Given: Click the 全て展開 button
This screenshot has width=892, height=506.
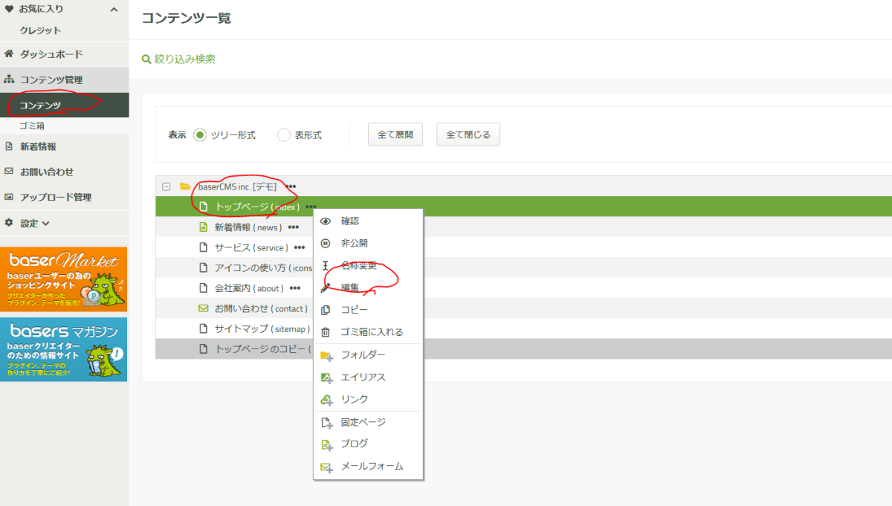Looking at the screenshot, I should click(x=395, y=134).
